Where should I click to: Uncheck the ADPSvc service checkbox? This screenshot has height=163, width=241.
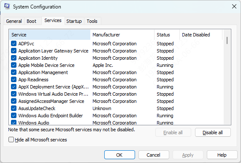14,44
